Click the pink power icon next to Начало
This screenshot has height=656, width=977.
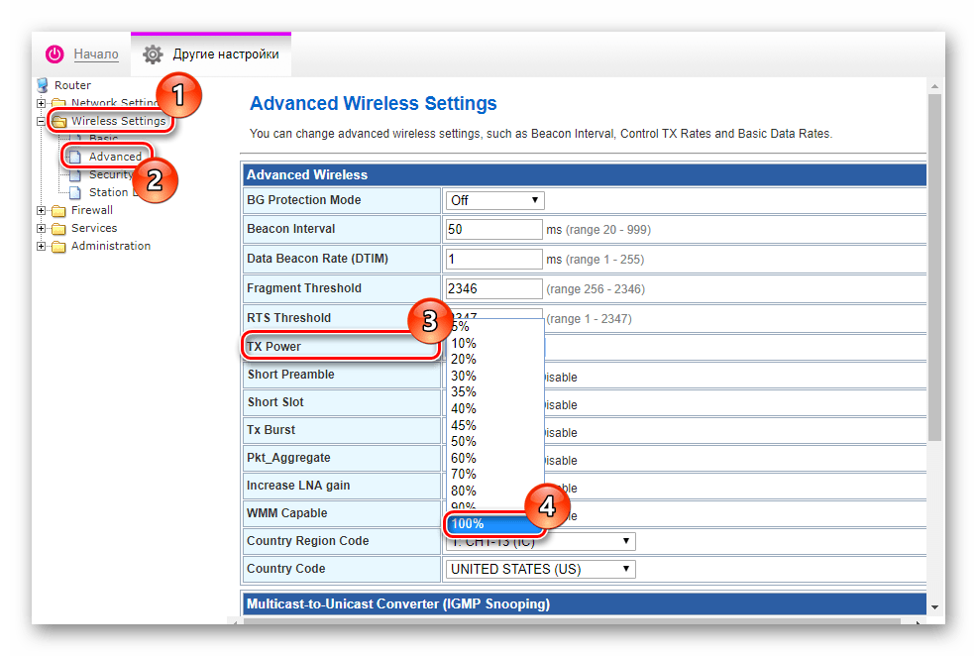(x=54, y=55)
